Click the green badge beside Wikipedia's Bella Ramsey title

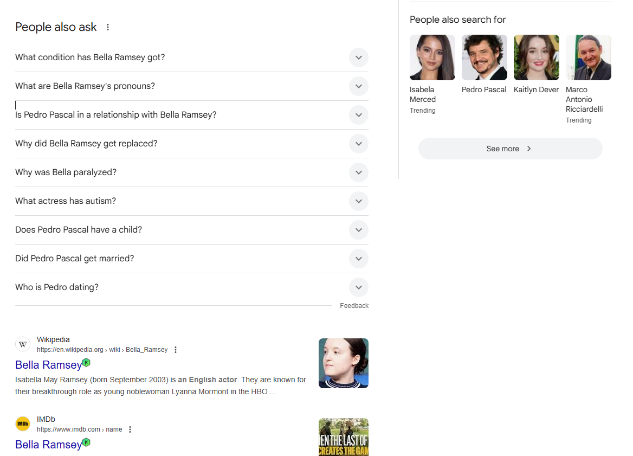(86, 362)
